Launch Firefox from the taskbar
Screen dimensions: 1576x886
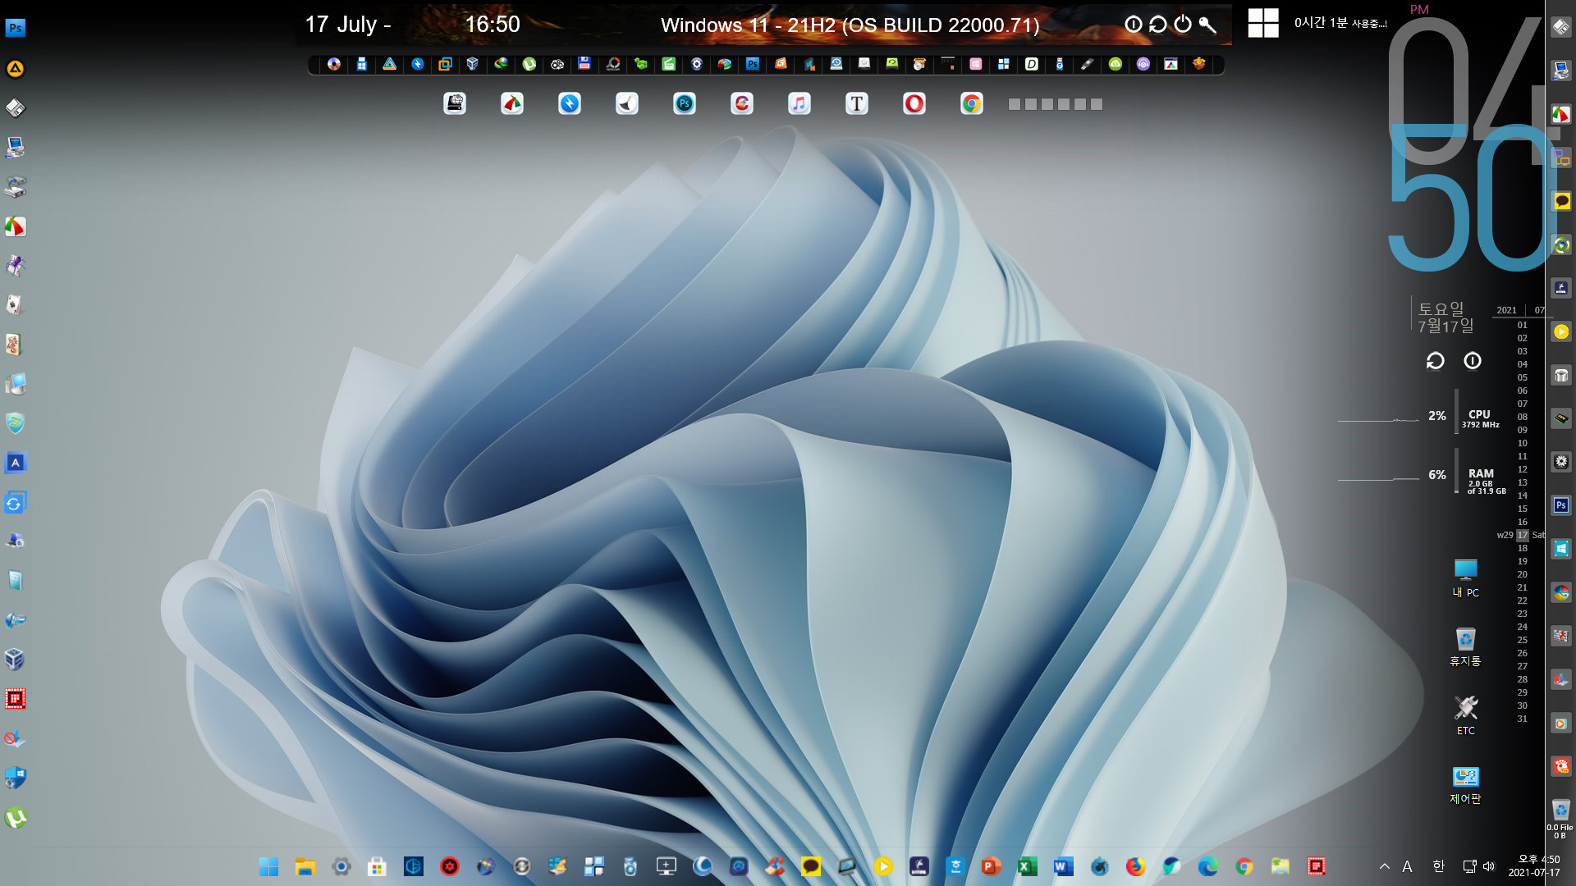coord(1135,866)
